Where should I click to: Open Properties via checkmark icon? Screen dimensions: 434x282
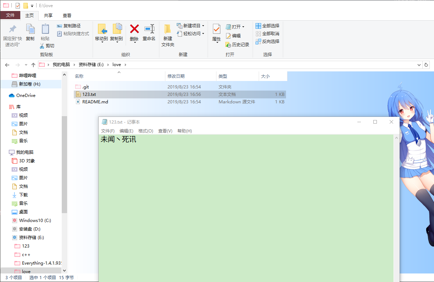[216, 29]
